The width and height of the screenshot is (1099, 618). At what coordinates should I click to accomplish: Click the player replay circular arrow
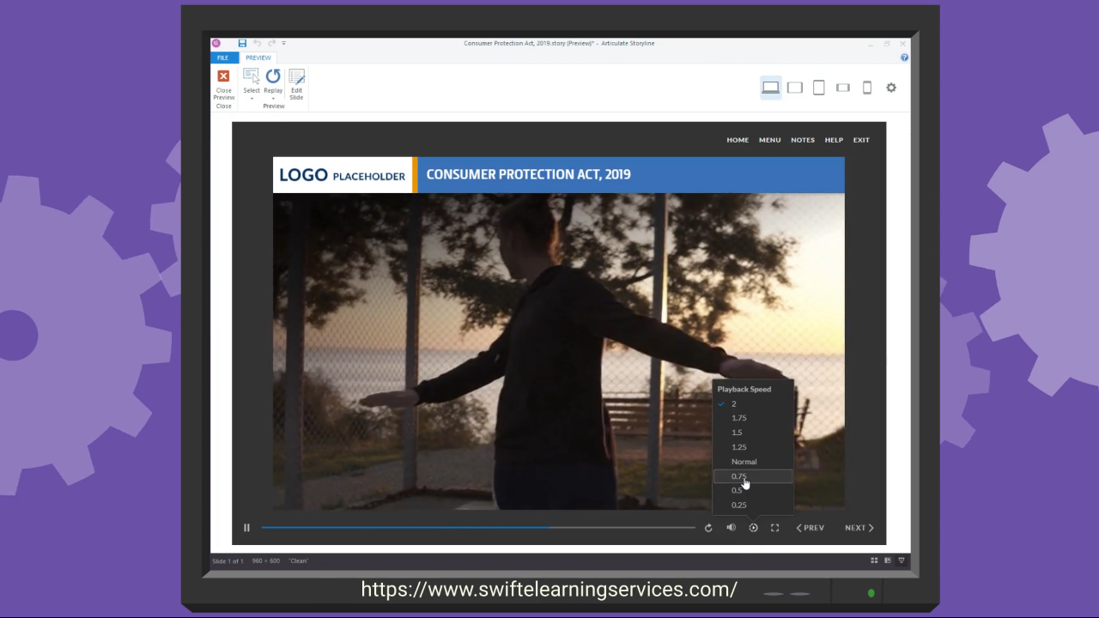pos(708,528)
